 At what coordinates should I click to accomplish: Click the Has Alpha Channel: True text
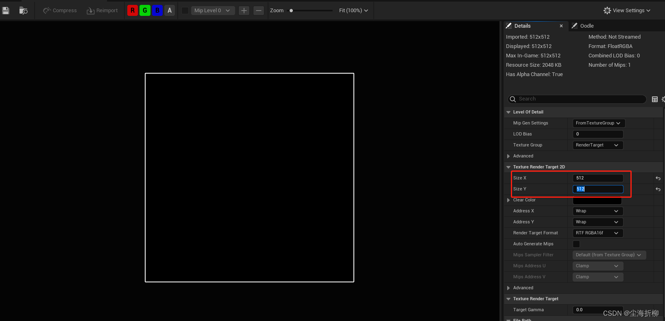(x=534, y=74)
